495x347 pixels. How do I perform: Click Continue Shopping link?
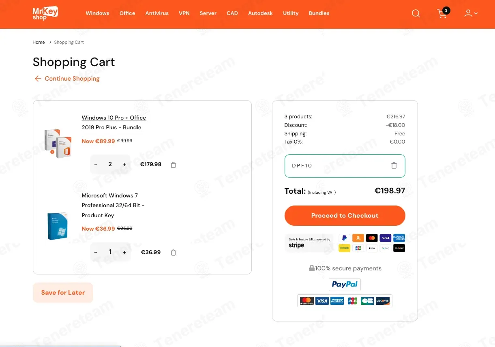pyautogui.click(x=67, y=79)
